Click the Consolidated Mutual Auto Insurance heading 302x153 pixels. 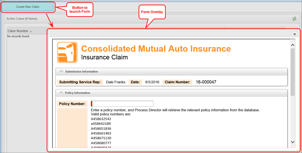pyautogui.click(x=156, y=49)
